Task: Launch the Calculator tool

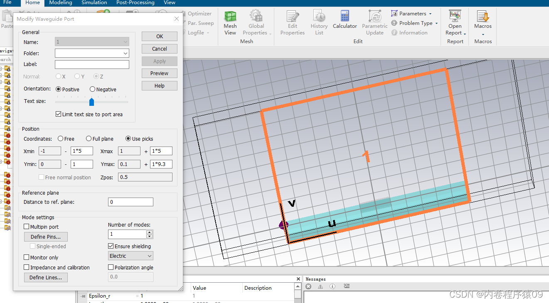Action: (x=345, y=20)
